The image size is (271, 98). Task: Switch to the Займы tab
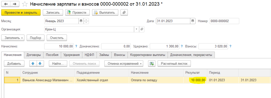click(104, 55)
